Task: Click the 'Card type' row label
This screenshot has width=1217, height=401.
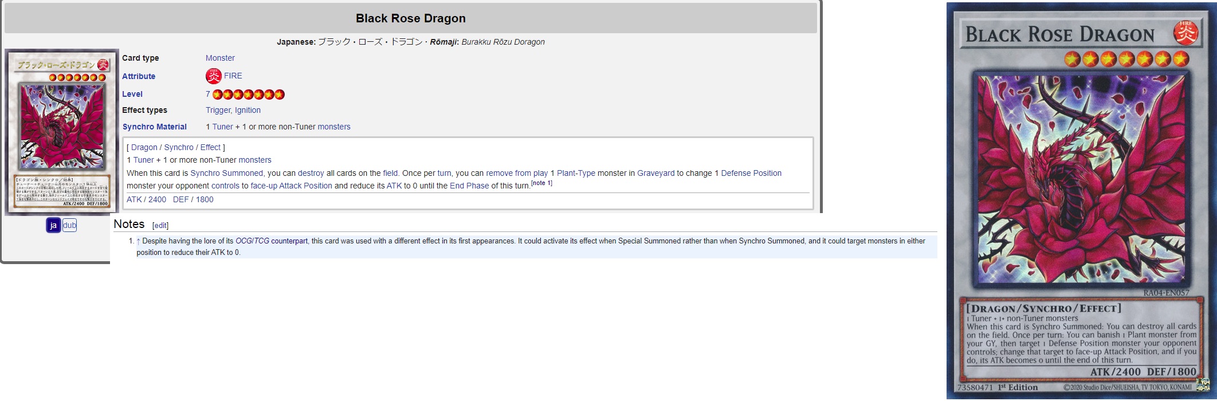Action: tap(140, 58)
